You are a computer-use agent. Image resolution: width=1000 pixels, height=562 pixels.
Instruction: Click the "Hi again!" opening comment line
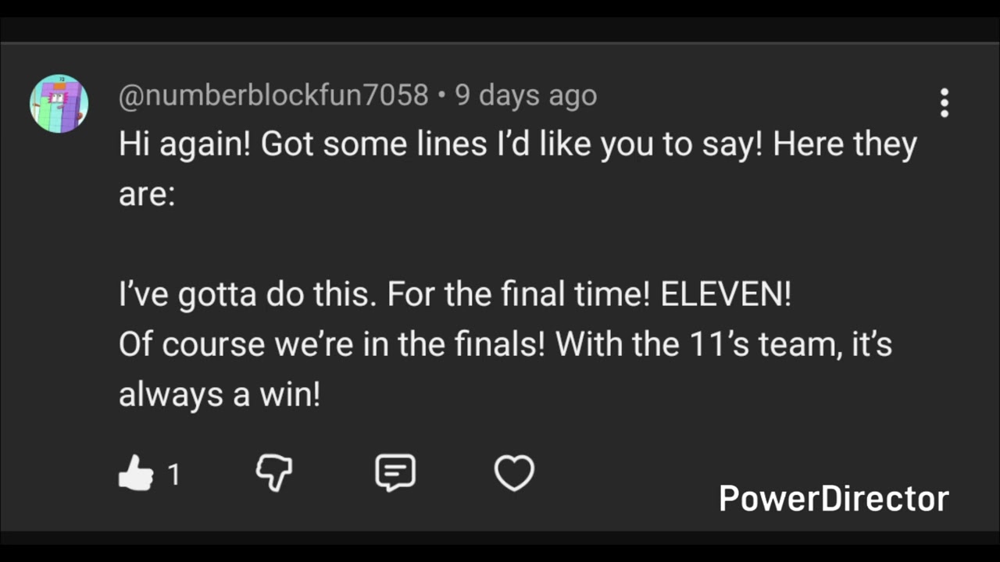tap(185, 145)
